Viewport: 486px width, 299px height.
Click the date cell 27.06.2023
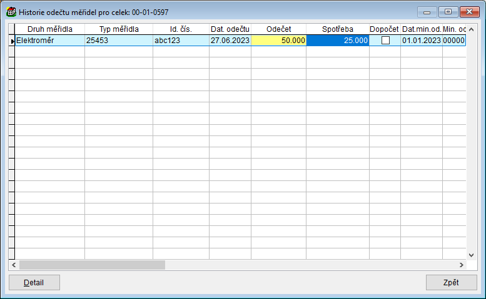230,41
